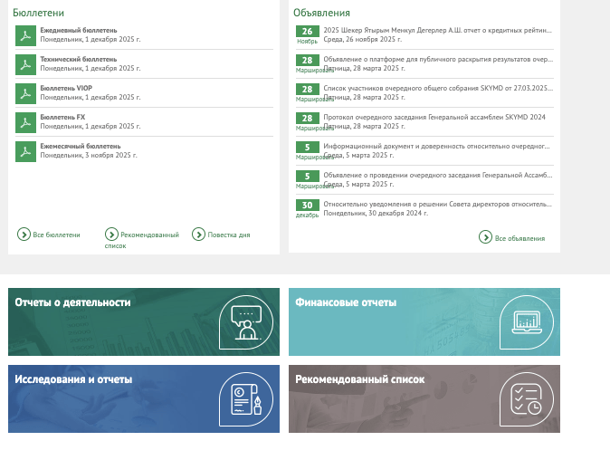Click arrow icon beside Все объявления
This screenshot has width=610, height=460.
[486, 237]
